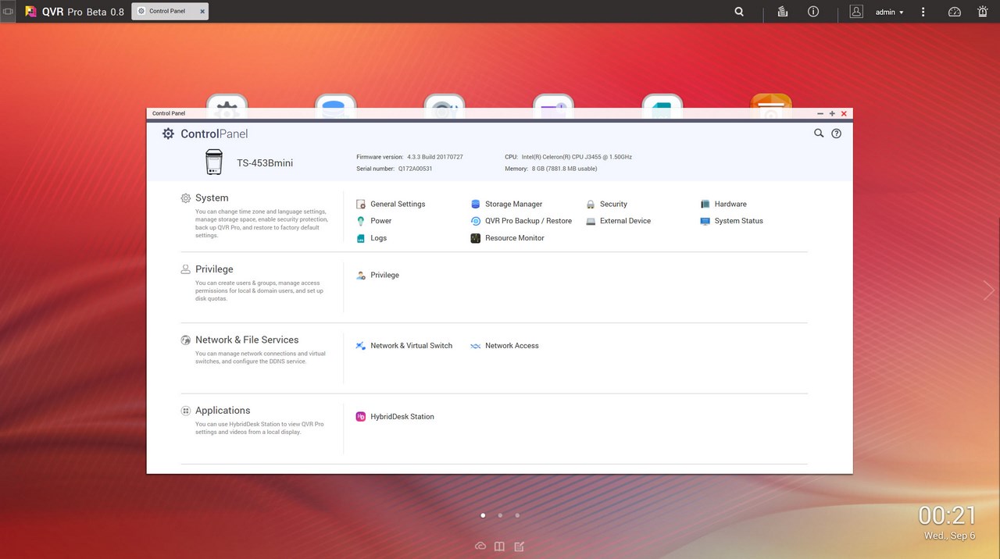Click the firmware version 4.3.3 Build 20170727

click(x=435, y=157)
